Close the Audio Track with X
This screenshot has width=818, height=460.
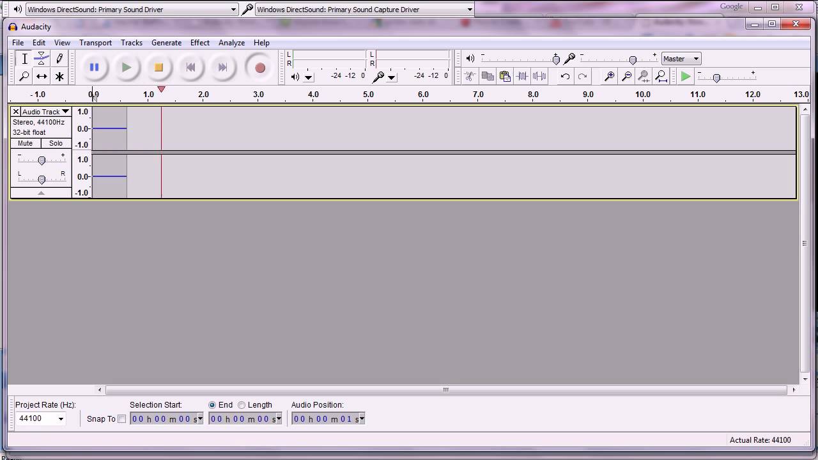coord(16,111)
